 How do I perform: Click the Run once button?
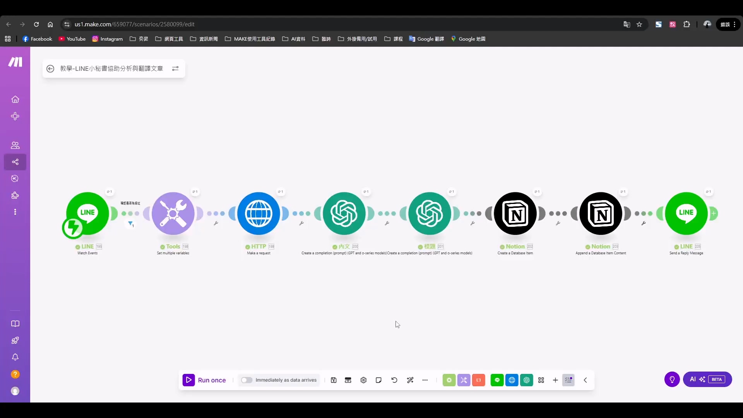click(204, 380)
